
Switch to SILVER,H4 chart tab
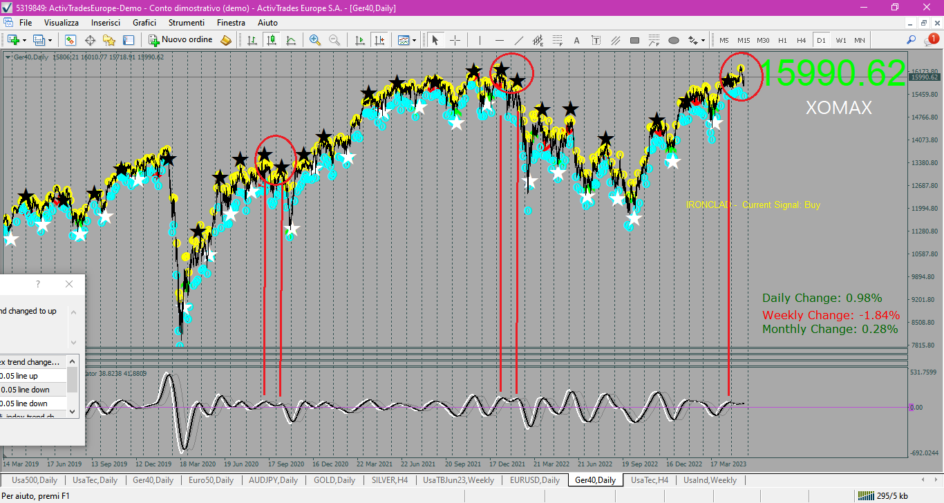pyautogui.click(x=389, y=480)
